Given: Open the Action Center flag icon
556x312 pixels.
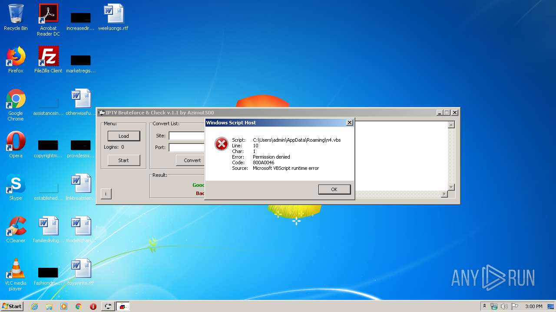Looking at the screenshot, I should (514, 306).
